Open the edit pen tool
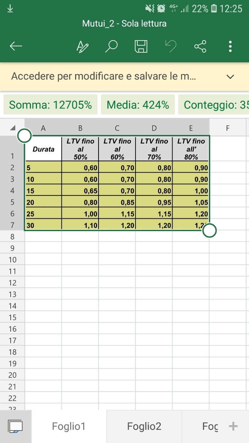249x443 pixels. click(x=83, y=46)
